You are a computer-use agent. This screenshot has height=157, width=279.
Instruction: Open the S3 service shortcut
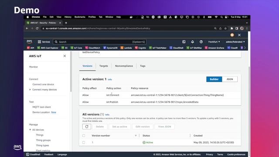(x=65, y=48)
